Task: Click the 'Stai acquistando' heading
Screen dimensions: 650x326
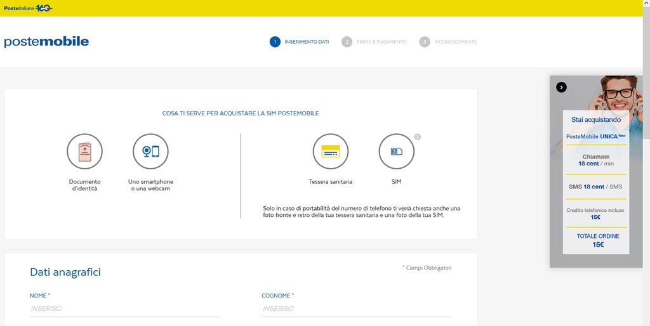Action: pyautogui.click(x=595, y=120)
